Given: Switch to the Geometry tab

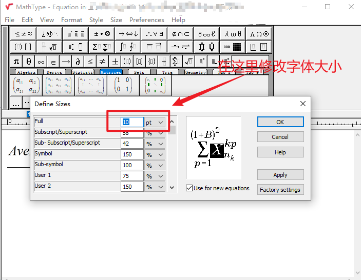Looking at the screenshot, I should 196,72.
